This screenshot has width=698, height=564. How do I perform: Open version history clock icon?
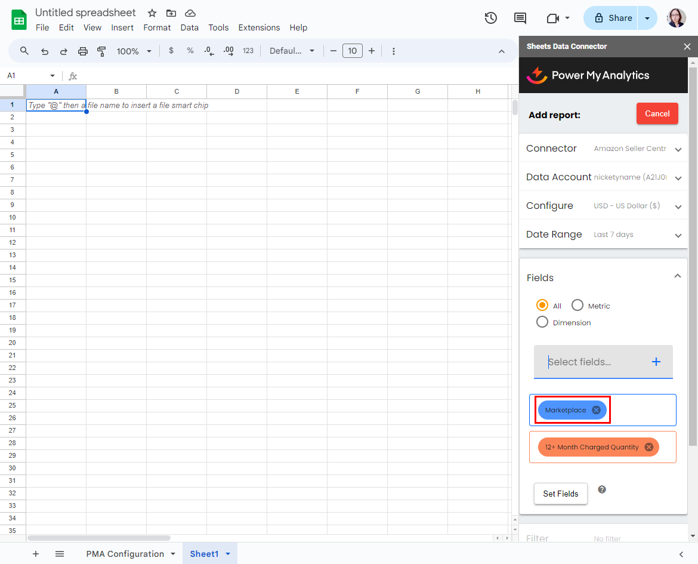[490, 18]
